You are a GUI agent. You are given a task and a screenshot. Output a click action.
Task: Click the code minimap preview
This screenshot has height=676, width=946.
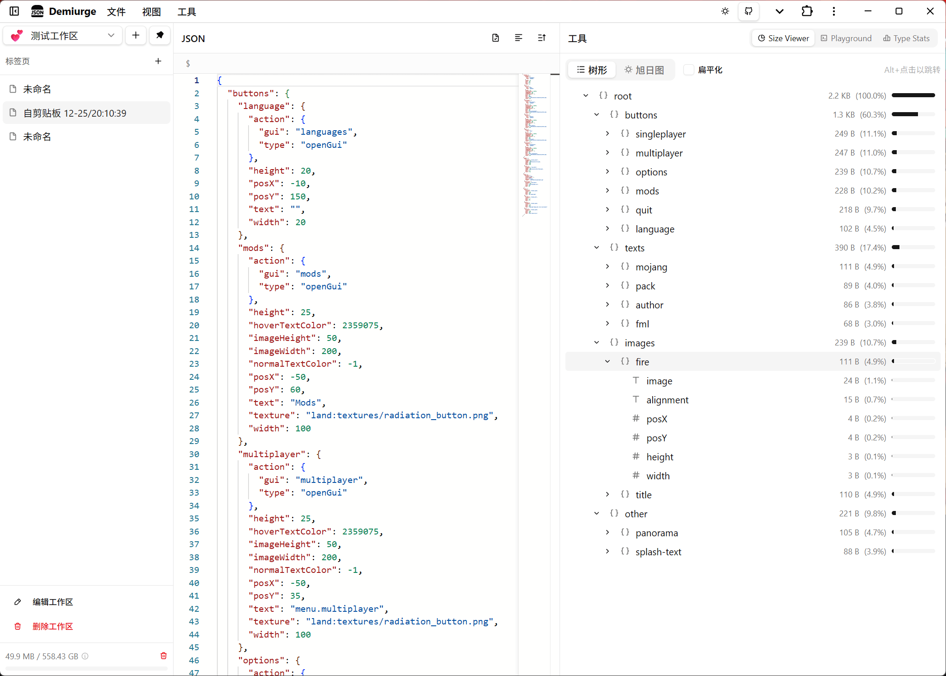(x=535, y=145)
